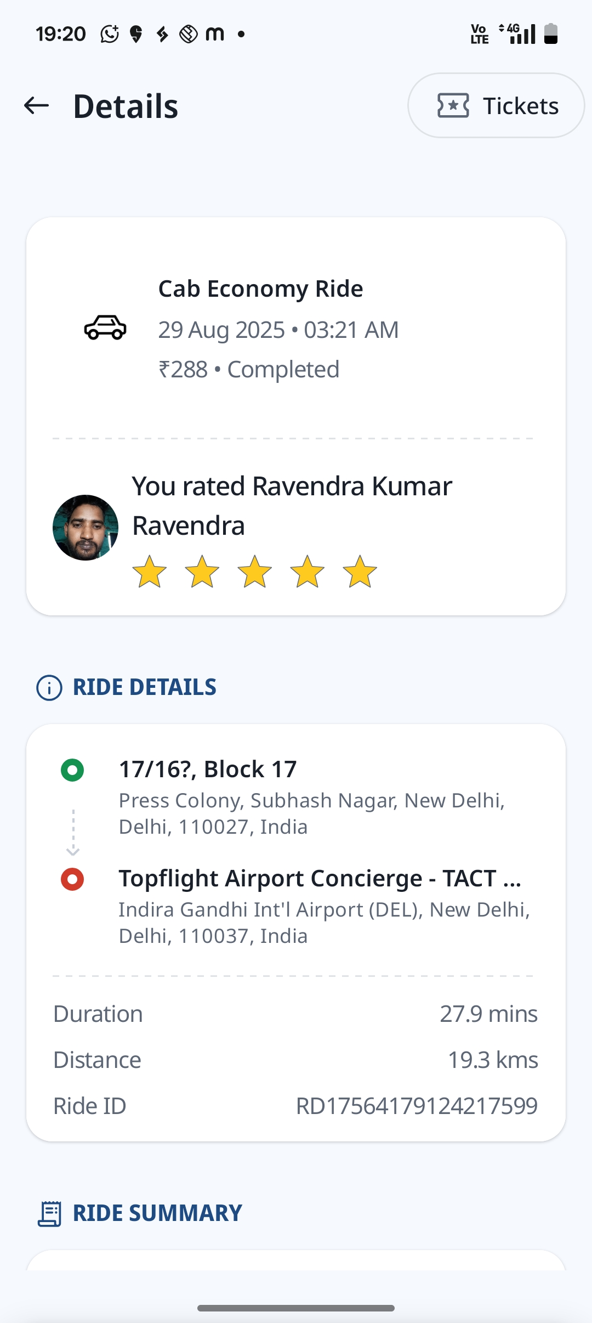Screen dimensions: 592x1323
Task: Select the pickup address 17/16?, Block 17
Action: (208, 769)
